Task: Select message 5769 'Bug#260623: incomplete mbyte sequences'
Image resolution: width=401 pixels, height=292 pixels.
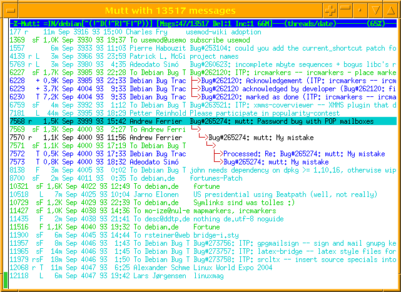Action: pos(203,64)
